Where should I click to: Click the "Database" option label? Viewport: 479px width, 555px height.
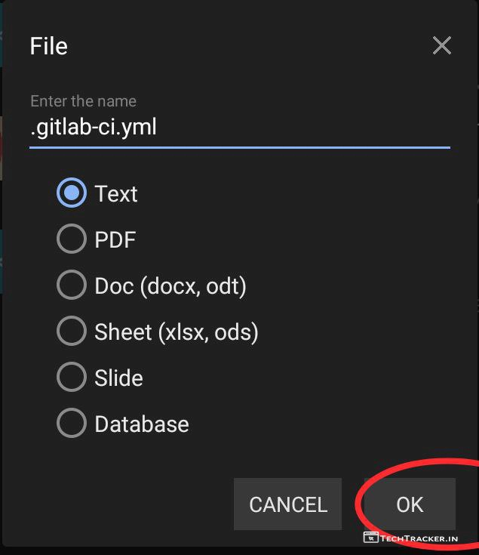[142, 424]
